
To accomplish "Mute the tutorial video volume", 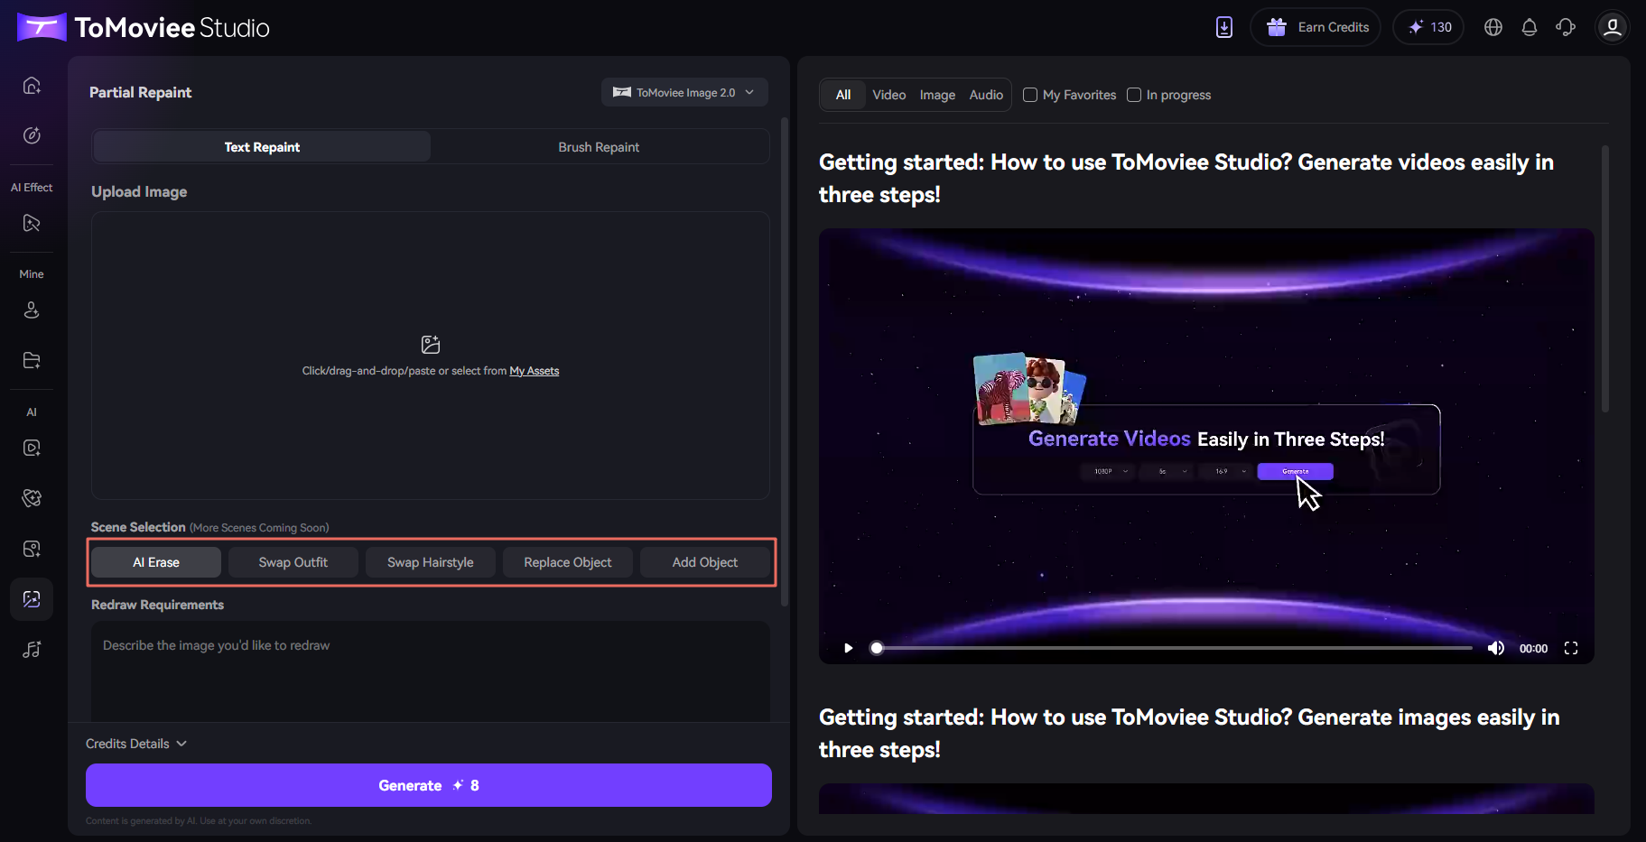I will click(x=1495, y=648).
